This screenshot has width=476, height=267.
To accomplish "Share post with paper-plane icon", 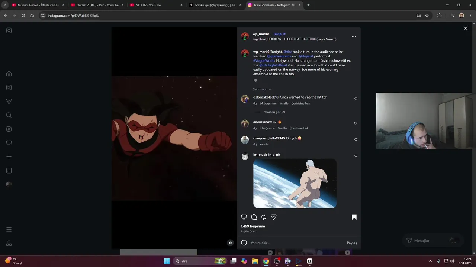I will pyautogui.click(x=274, y=217).
